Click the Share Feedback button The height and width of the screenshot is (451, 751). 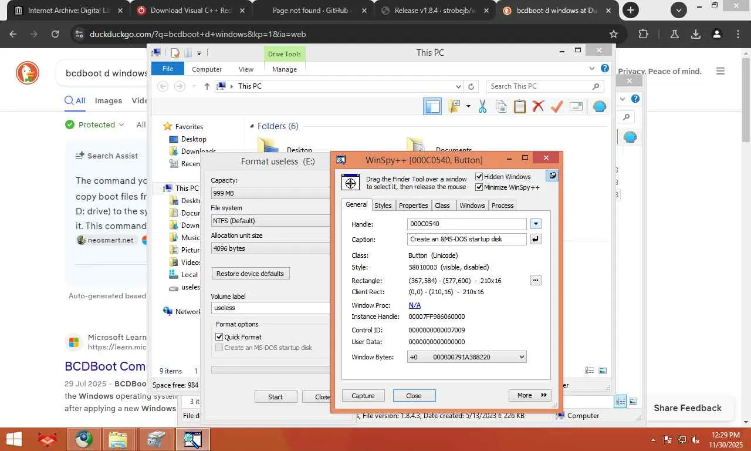pyautogui.click(x=688, y=408)
